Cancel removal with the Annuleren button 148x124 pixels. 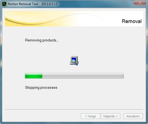133,116
